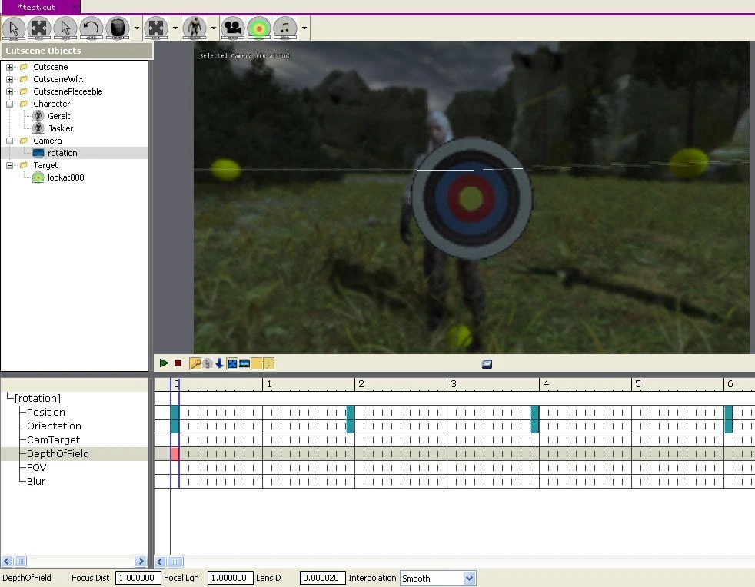Expand the Cutscene folder node
Image resolution: width=755 pixels, height=587 pixels.
[9, 67]
